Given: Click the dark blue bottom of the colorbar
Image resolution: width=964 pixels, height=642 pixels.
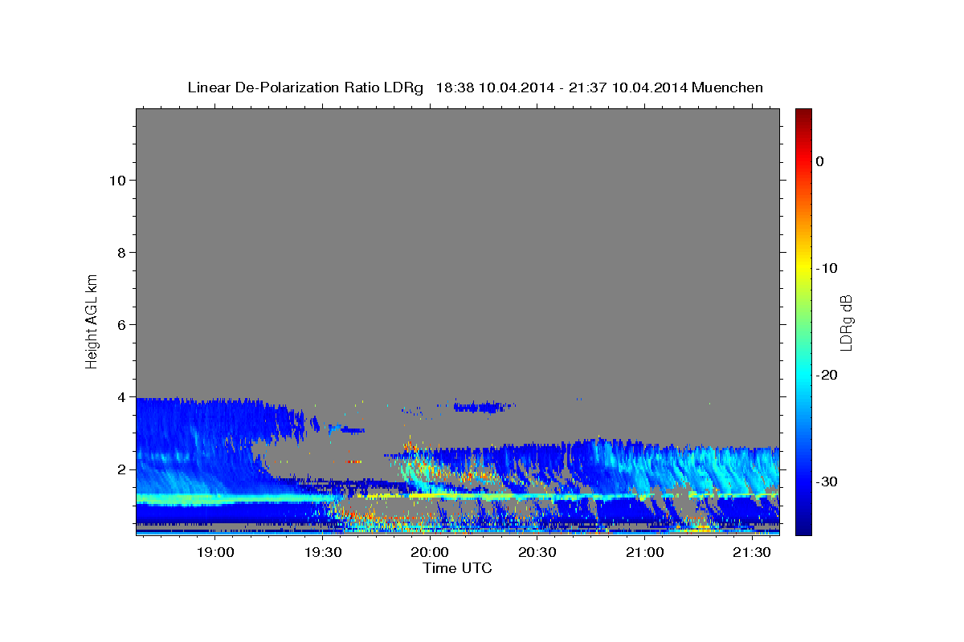Looking at the screenshot, I should 803,526.
